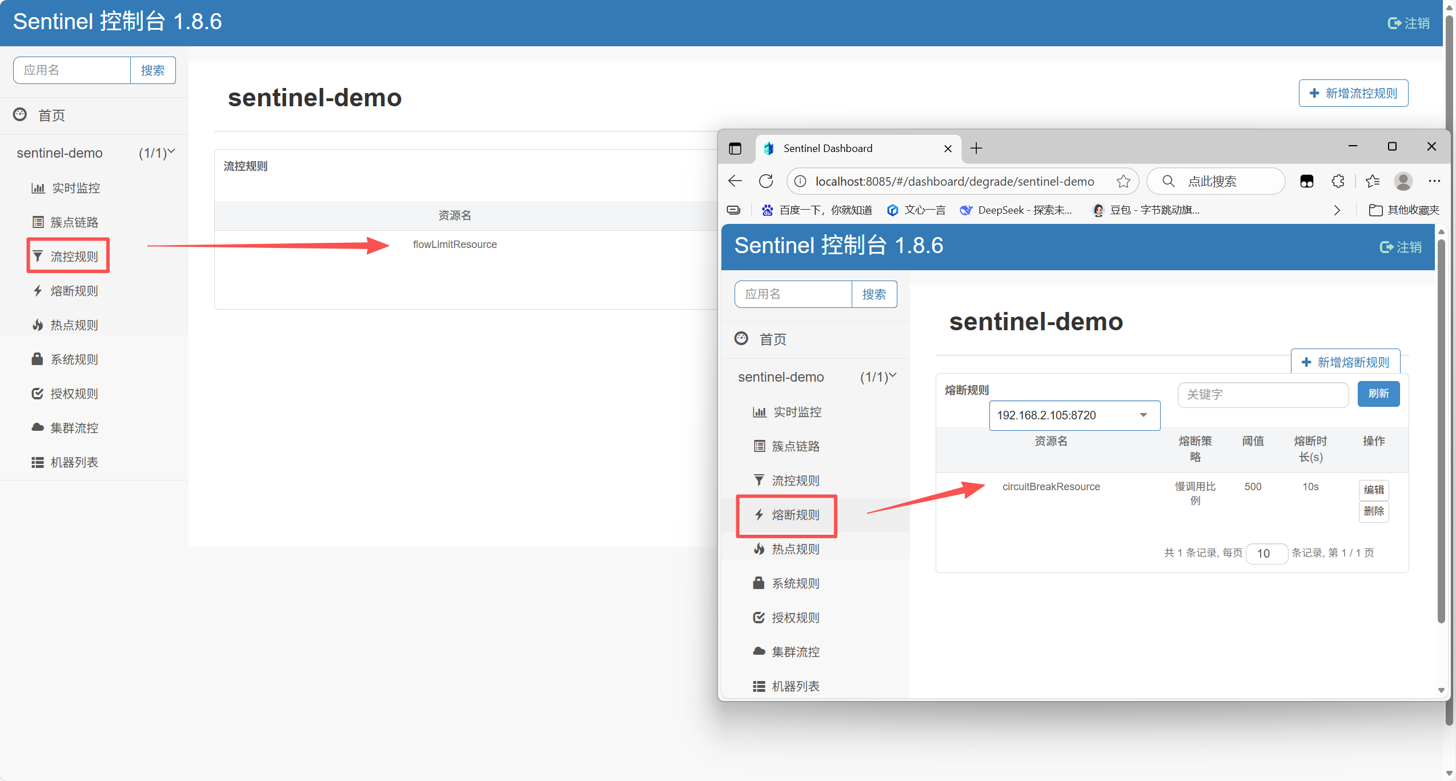Open 簇点链路 in the inner window sidebar
This screenshot has height=781, width=1456.
click(x=795, y=446)
